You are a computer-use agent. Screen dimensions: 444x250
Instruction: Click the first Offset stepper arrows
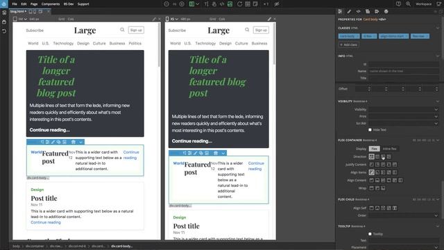tap(369, 89)
